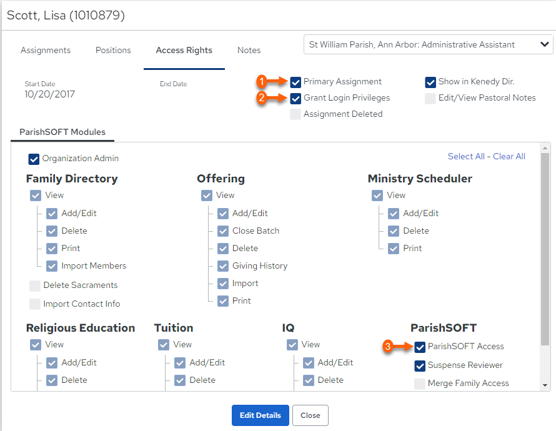The height and width of the screenshot is (431, 556).
Task: Toggle Offering Add/Edit checkbox
Action: click(222, 214)
